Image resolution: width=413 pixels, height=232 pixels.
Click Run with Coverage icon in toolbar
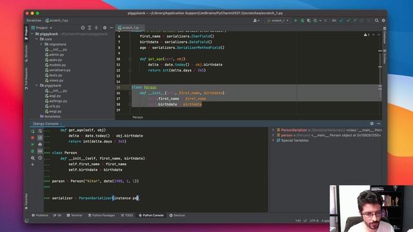click(x=308, y=21)
